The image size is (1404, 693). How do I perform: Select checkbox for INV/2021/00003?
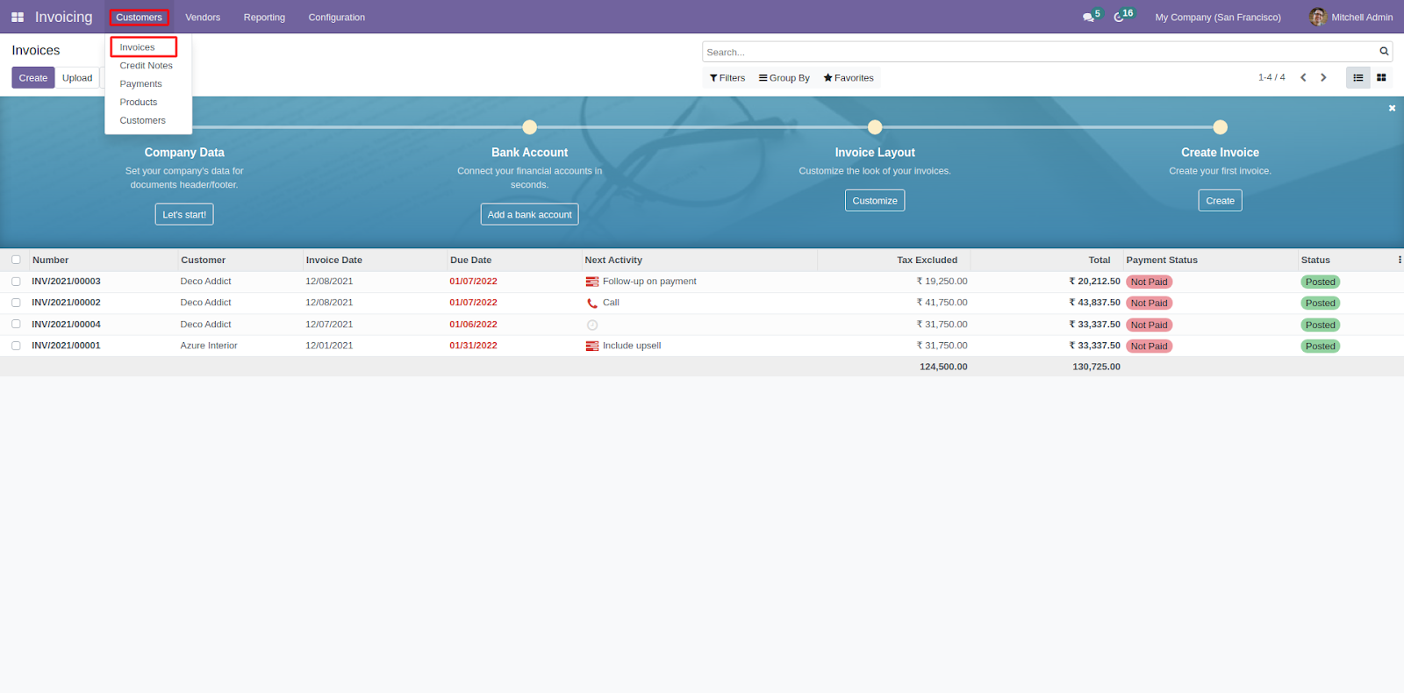click(16, 282)
